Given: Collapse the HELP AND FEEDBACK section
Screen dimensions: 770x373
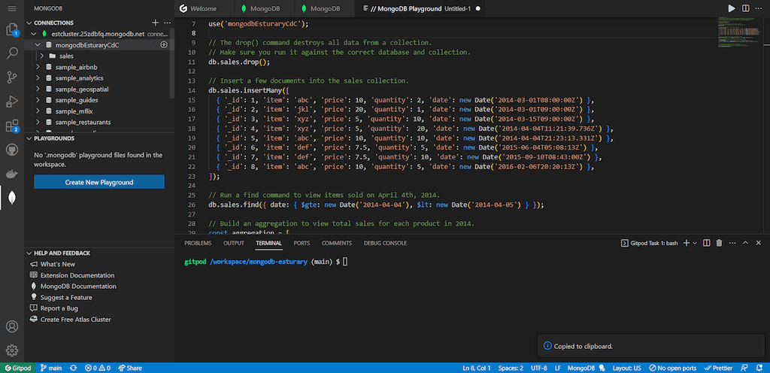Looking at the screenshot, I should (x=29, y=253).
